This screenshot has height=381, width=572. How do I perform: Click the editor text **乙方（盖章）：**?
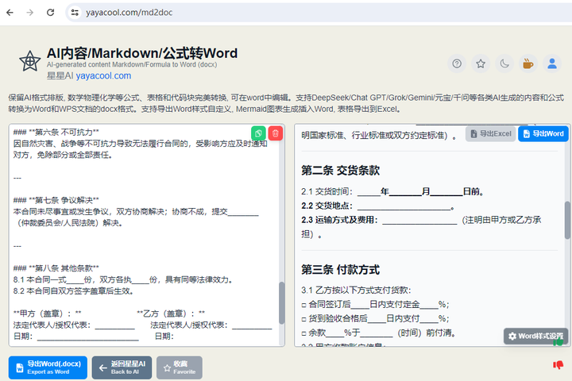171,314
